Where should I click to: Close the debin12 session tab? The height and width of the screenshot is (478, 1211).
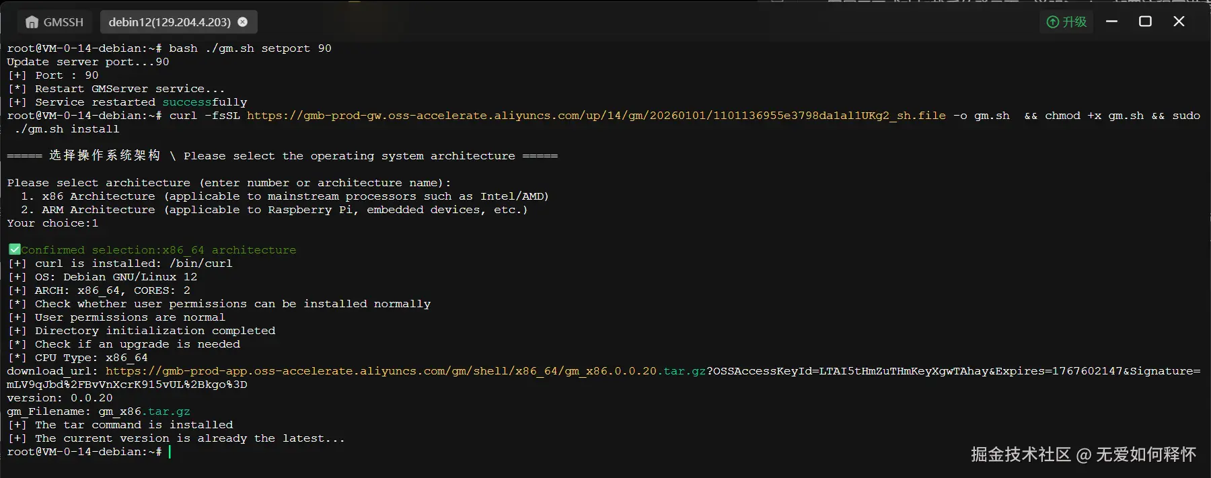coord(243,22)
